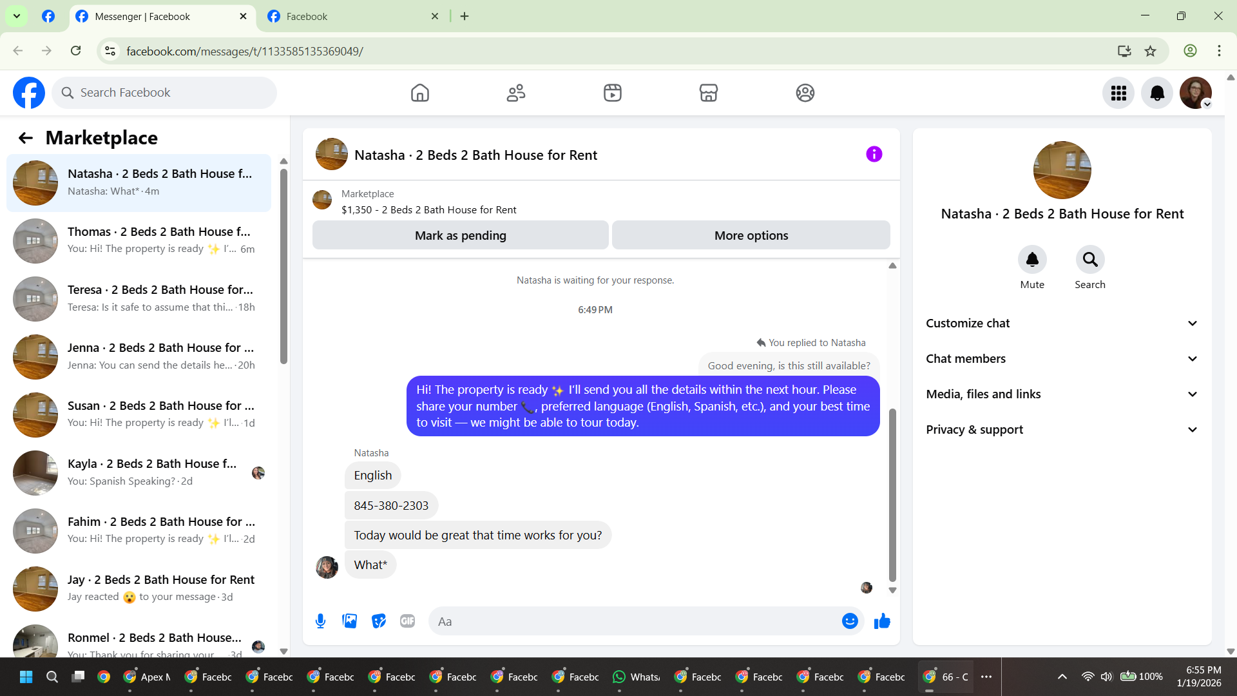Image resolution: width=1237 pixels, height=696 pixels.
Task: Attach a photo using the image icon
Action: [349, 621]
